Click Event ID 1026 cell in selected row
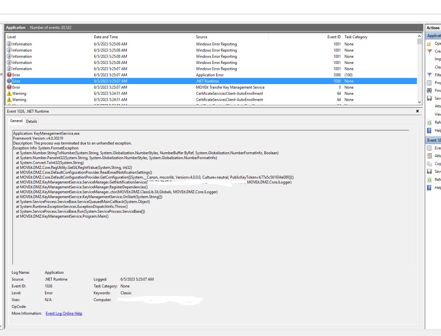Screen dimensions: 441x336 pyautogui.click(x=337, y=81)
